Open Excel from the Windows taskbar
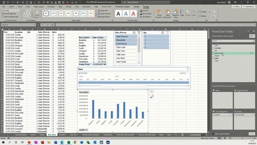This screenshot has height=145, width=257. [x=69, y=142]
